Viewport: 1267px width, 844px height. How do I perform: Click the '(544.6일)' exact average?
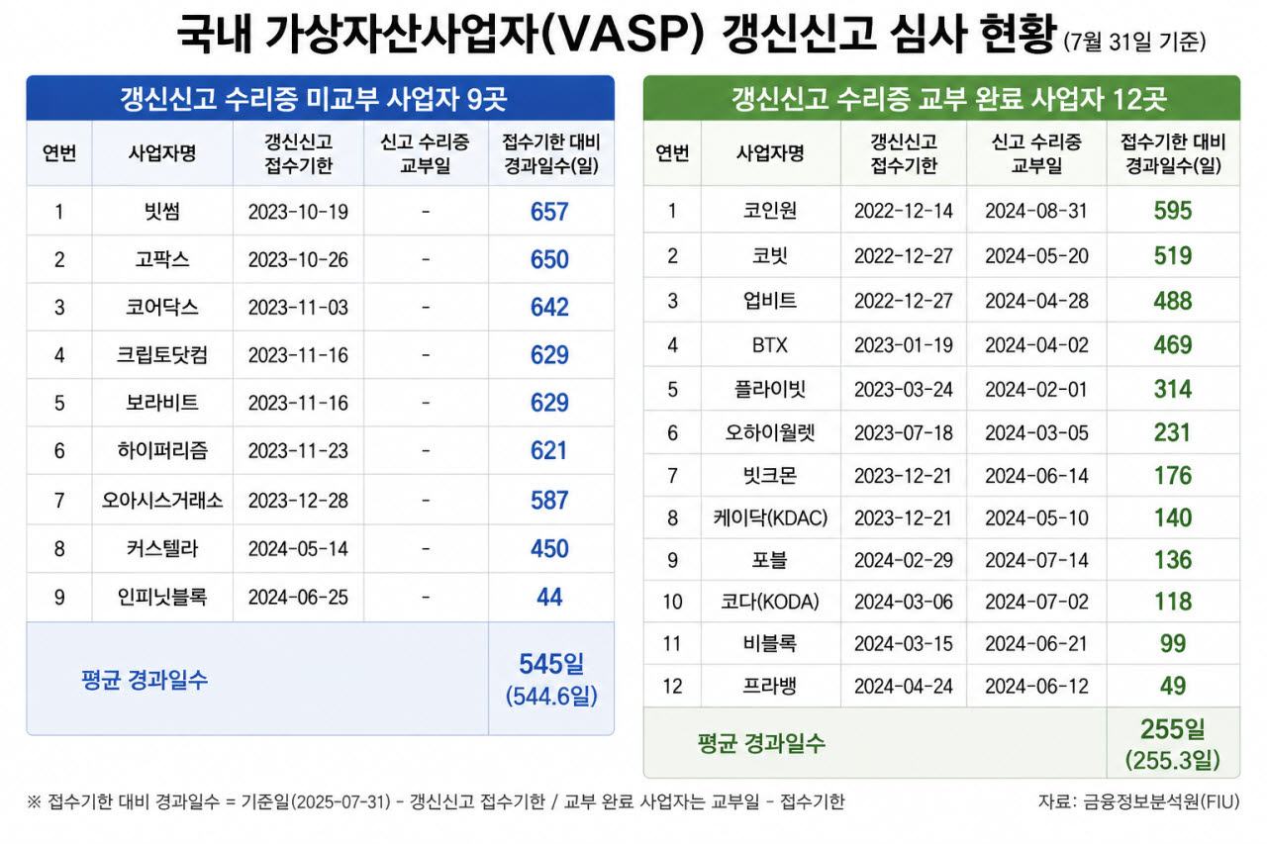551,697
